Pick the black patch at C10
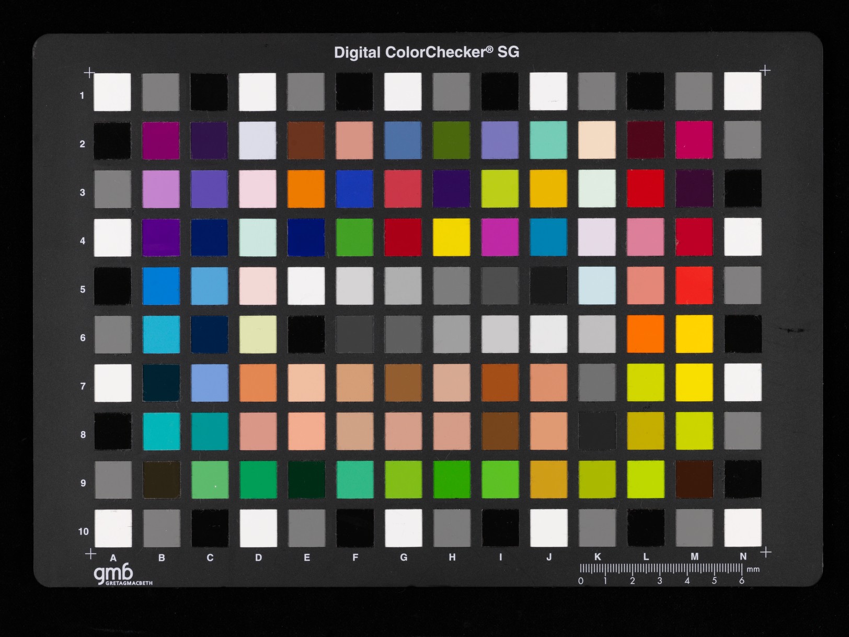The image size is (849, 637). pyautogui.click(x=210, y=528)
